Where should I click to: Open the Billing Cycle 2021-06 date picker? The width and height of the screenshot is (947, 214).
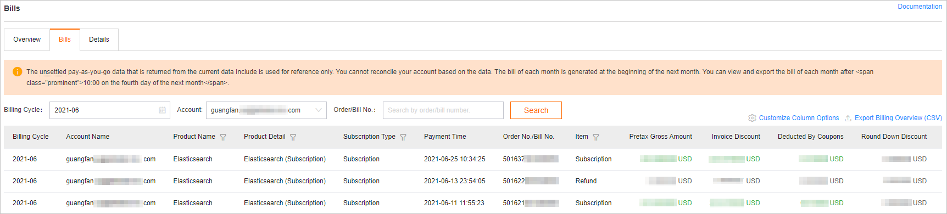110,110
